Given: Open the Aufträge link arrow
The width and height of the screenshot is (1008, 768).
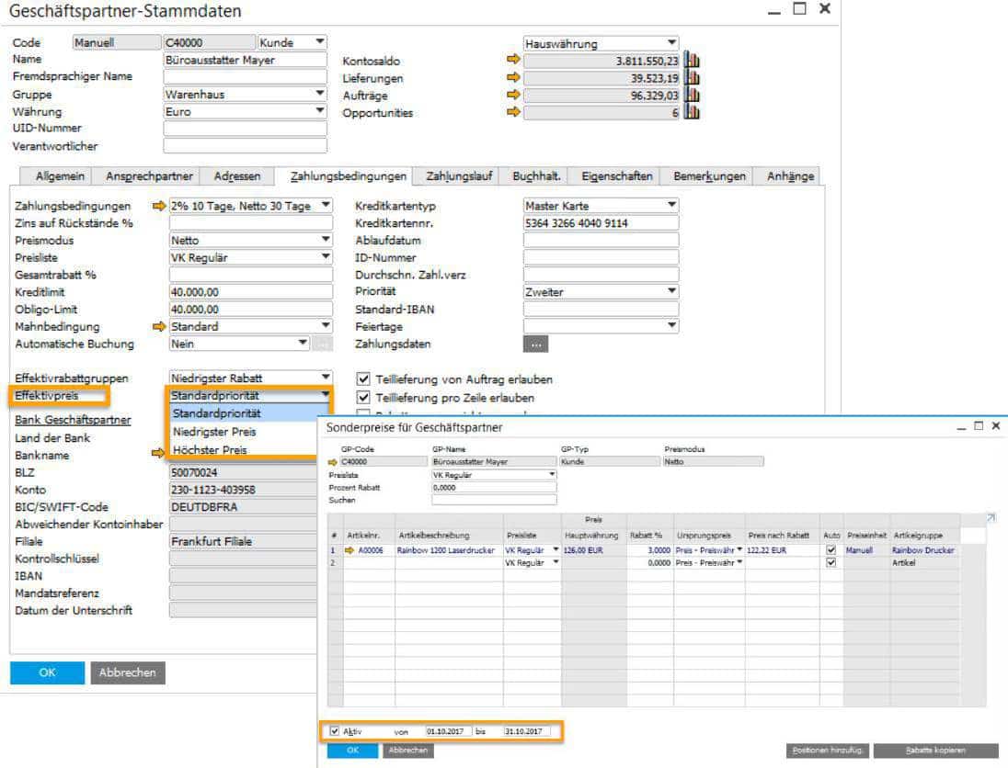Looking at the screenshot, I should [x=513, y=95].
